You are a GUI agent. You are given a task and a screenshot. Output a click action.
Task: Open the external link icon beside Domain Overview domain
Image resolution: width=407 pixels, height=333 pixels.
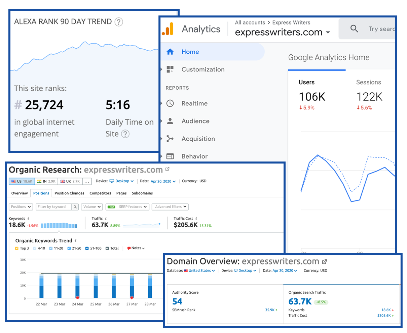point(324,261)
